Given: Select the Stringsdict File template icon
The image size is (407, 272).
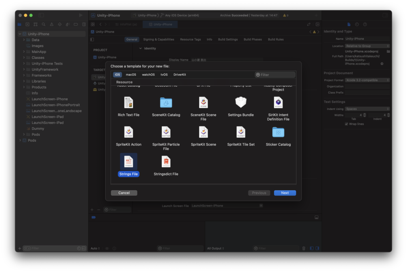Looking at the screenshot, I should pyautogui.click(x=166, y=162).
